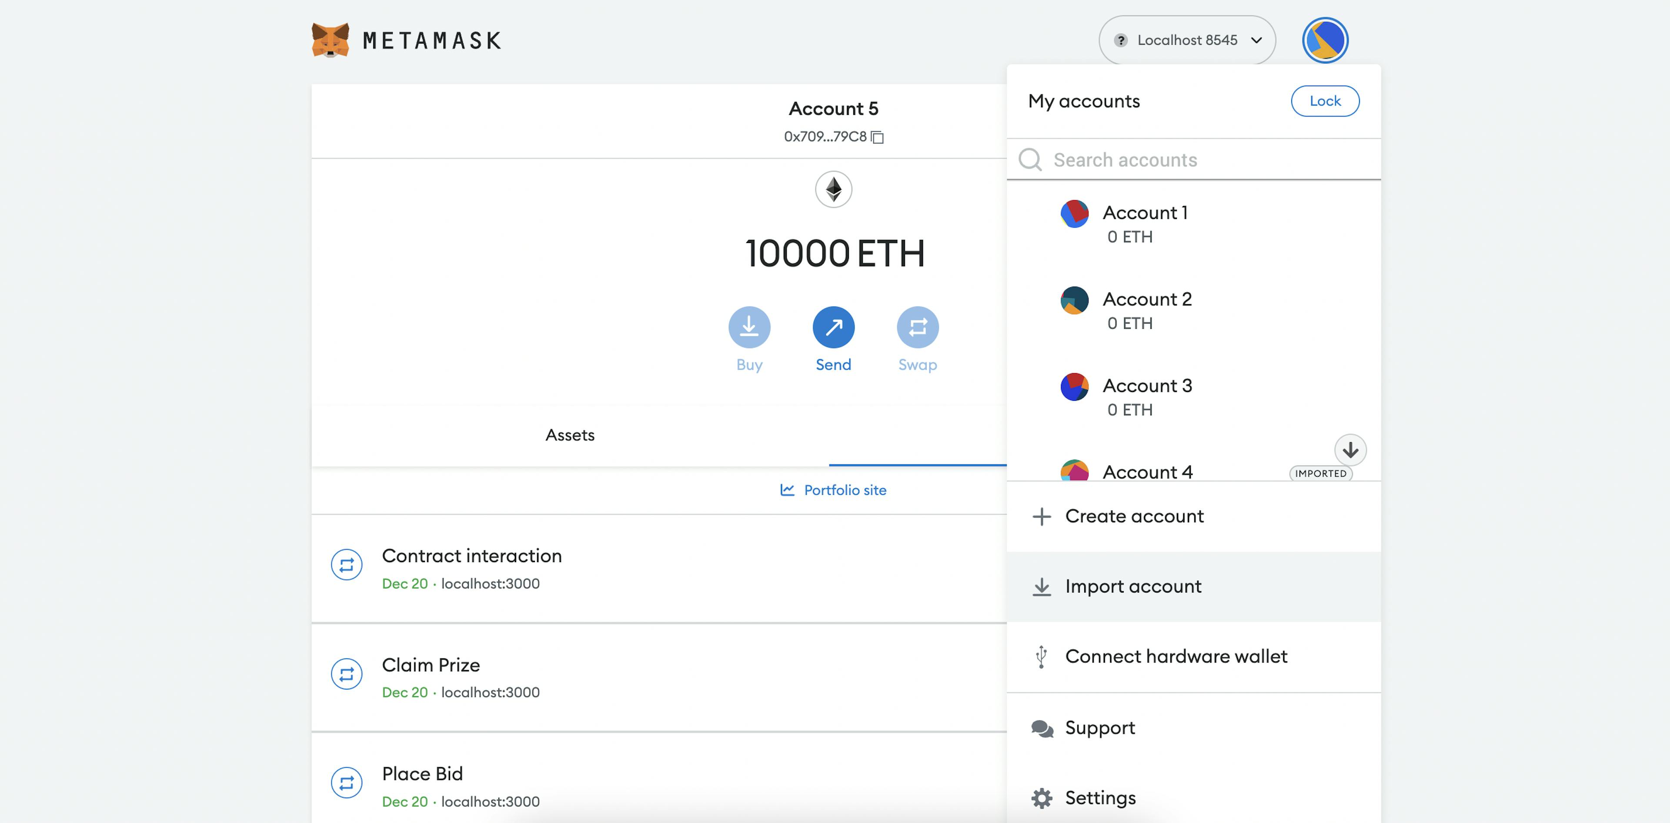Click the 10000 ETH balance
Image resolution: width=1670 pixels, height=823 pixels.
835,253
